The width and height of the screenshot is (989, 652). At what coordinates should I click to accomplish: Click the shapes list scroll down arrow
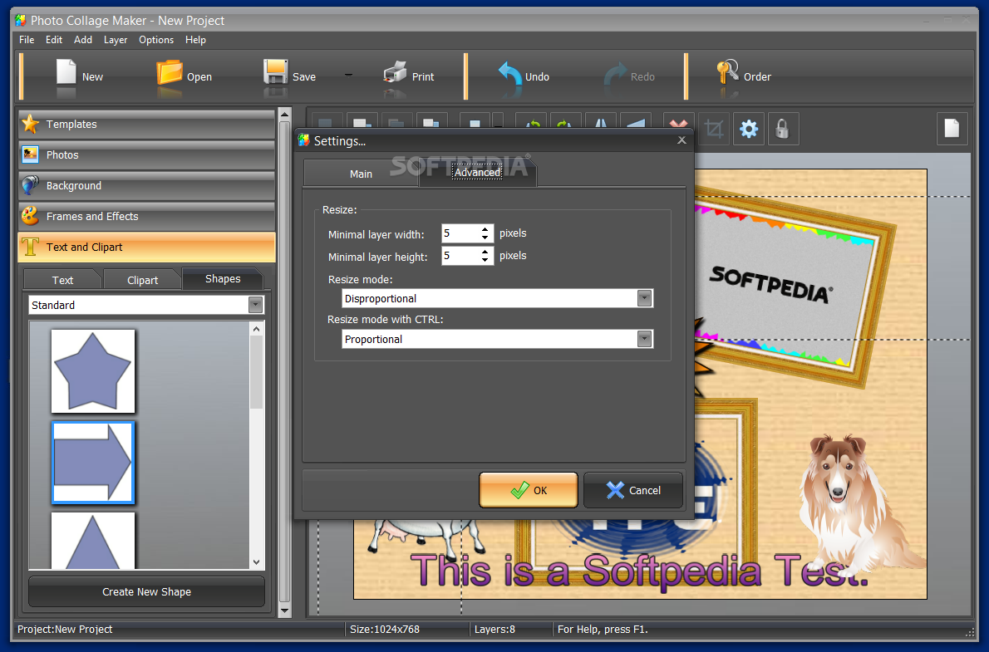(256, 561)
